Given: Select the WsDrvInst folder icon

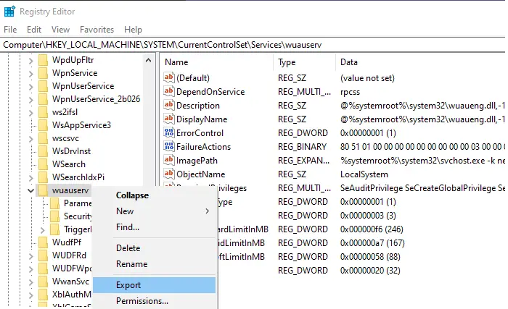Looking at the screenshot, I should click(x=43, y=151).
